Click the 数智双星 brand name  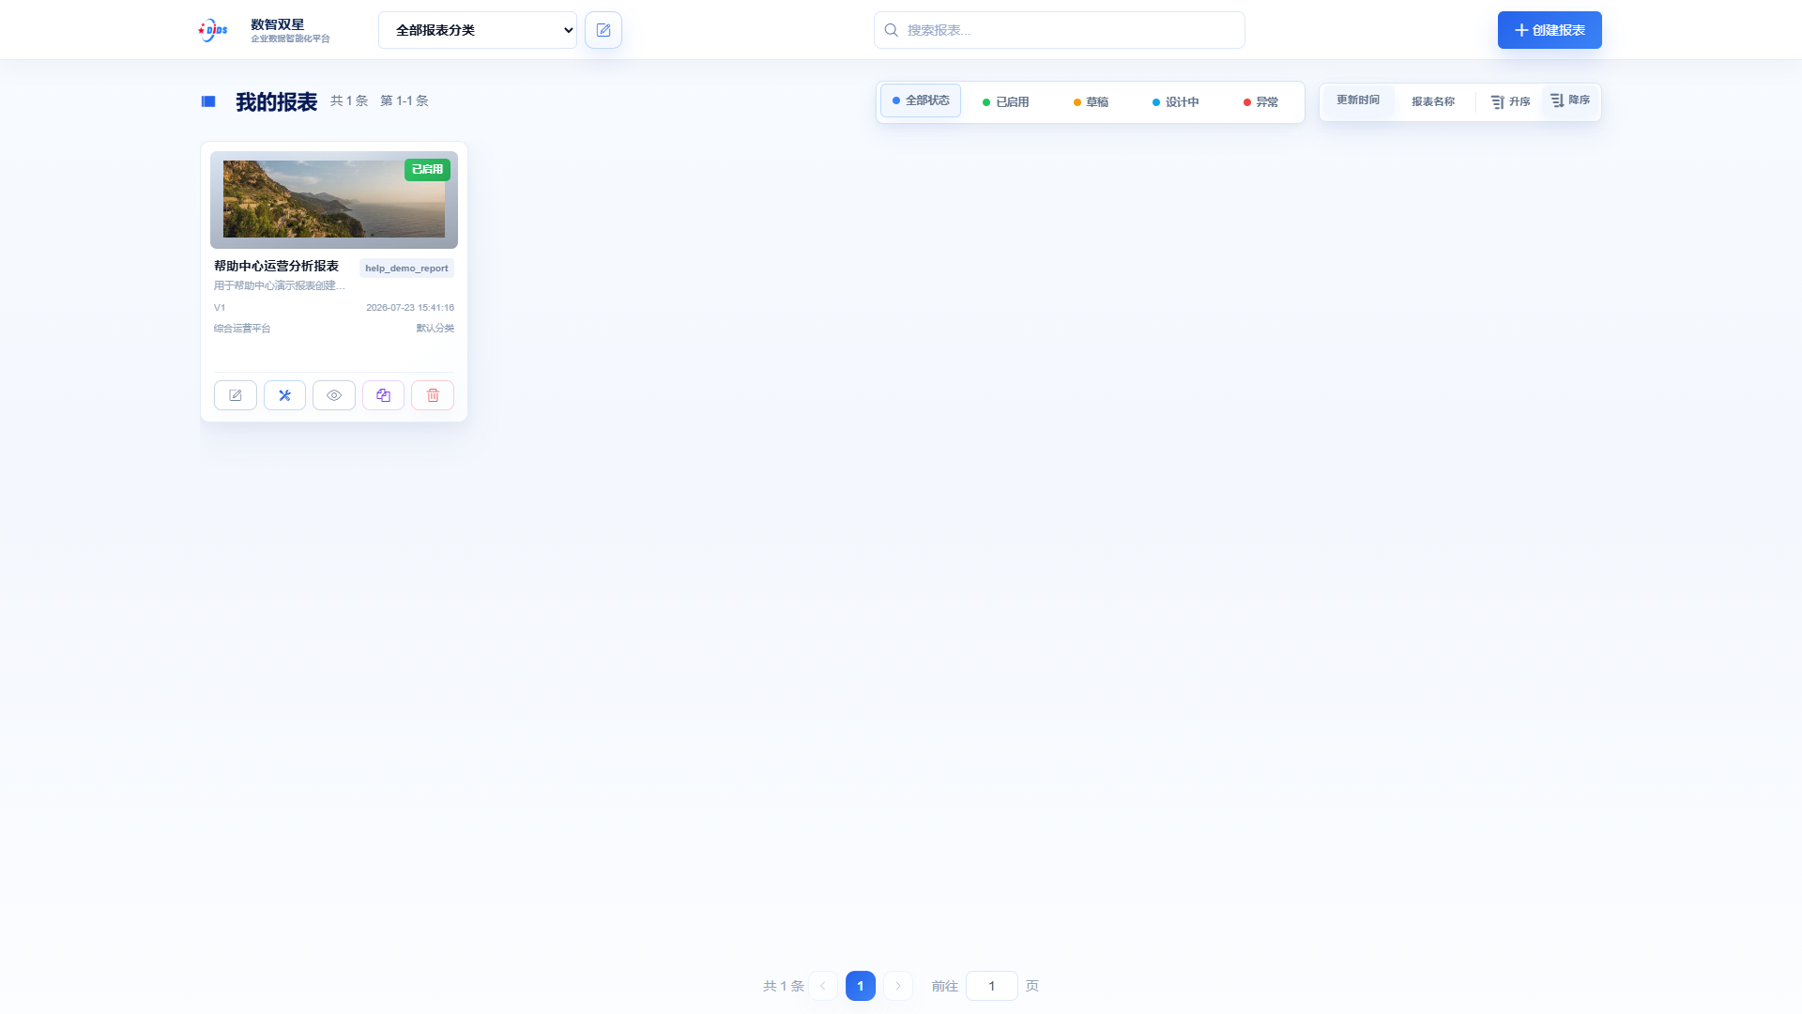(x=277, y=24)
